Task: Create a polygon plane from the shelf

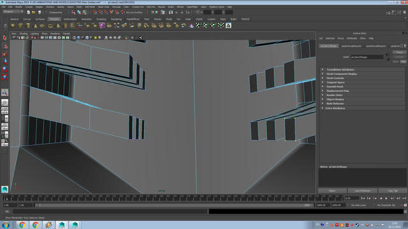Action: (43, 25)
